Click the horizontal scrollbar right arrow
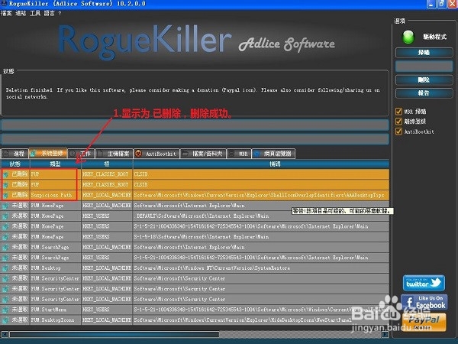The height and width of the screenshot is (344, 458). pos(385,334)
